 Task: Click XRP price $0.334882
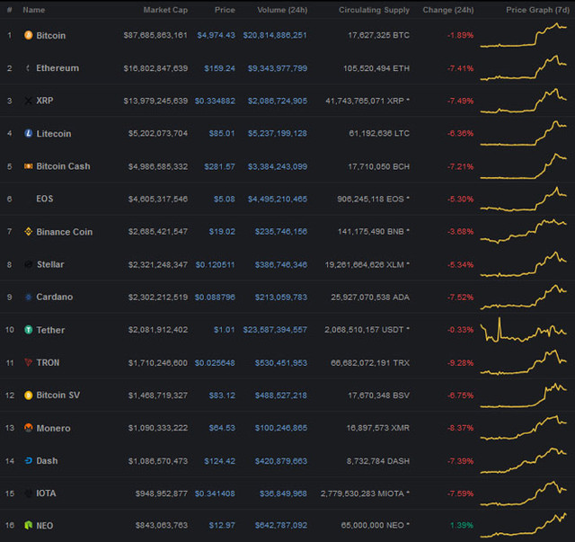215,101
